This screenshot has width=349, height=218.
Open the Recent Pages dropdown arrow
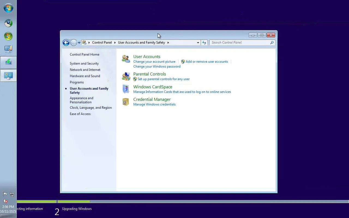(x=79, y=43)
